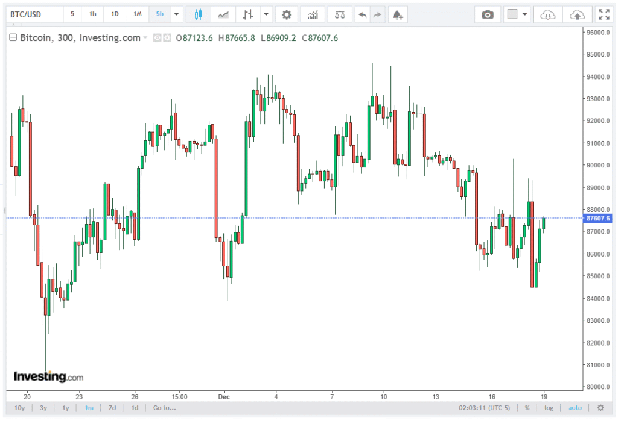Select the candlestick chart style icon
Viewport: 618px width, 421px height.
[x=197, y=14]
